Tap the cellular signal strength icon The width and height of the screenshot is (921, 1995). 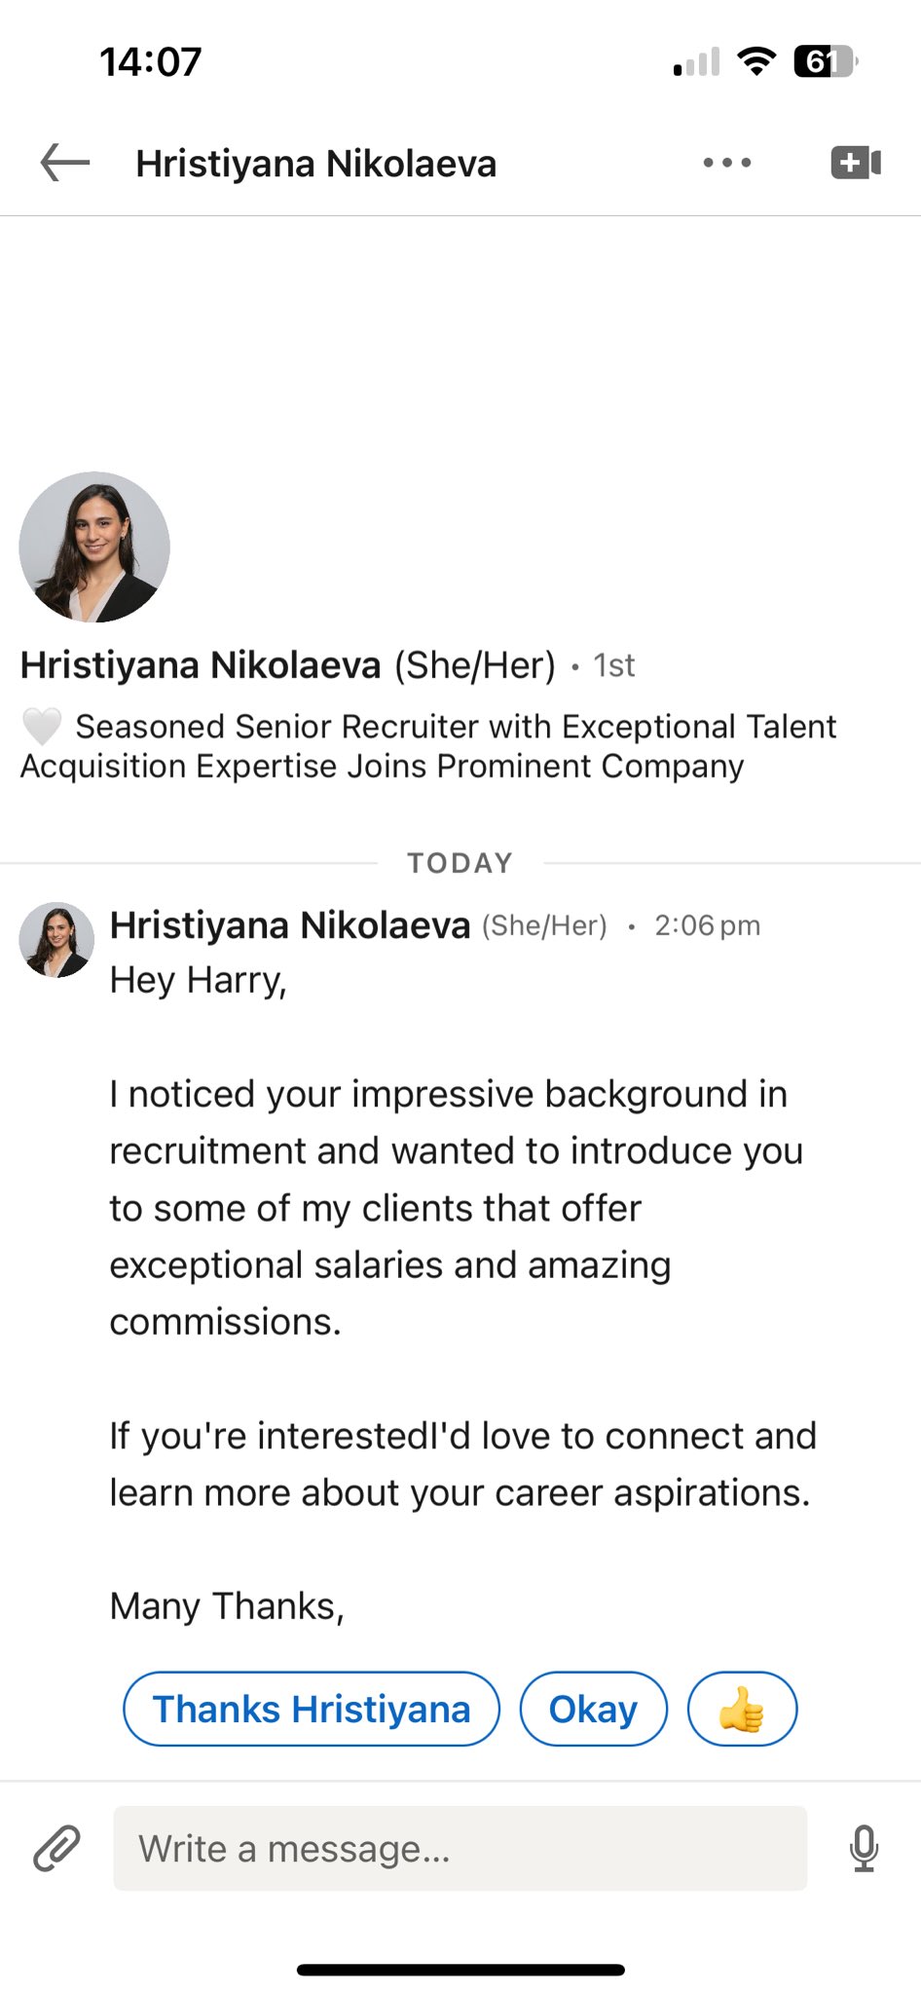click(x=696, y=61)
